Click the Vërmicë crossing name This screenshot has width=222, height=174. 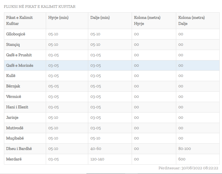[14, 97]
